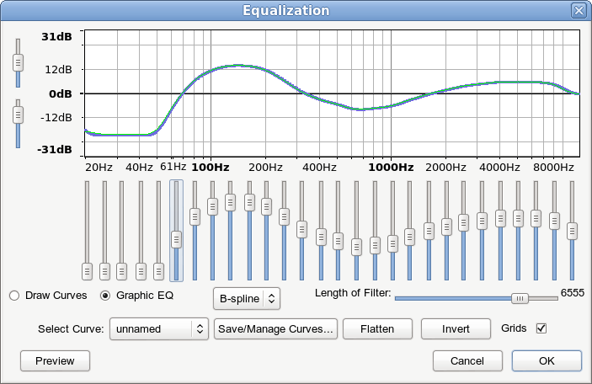Select the Graphic EQ radio button
Screen dimensions: 592x384
[x=105, y=296]
